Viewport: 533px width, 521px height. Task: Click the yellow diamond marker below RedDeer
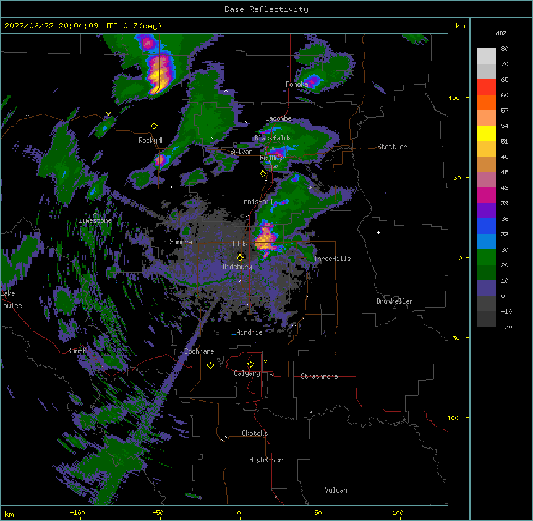click(263, 174)
